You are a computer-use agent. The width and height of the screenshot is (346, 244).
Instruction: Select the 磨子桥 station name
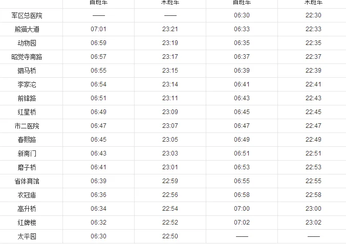tap(27, 167)
